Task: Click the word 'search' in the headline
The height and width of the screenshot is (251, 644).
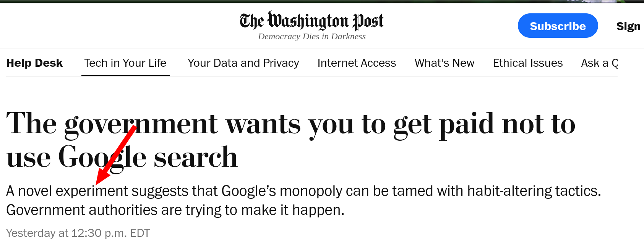Action: tap(196, 158)
